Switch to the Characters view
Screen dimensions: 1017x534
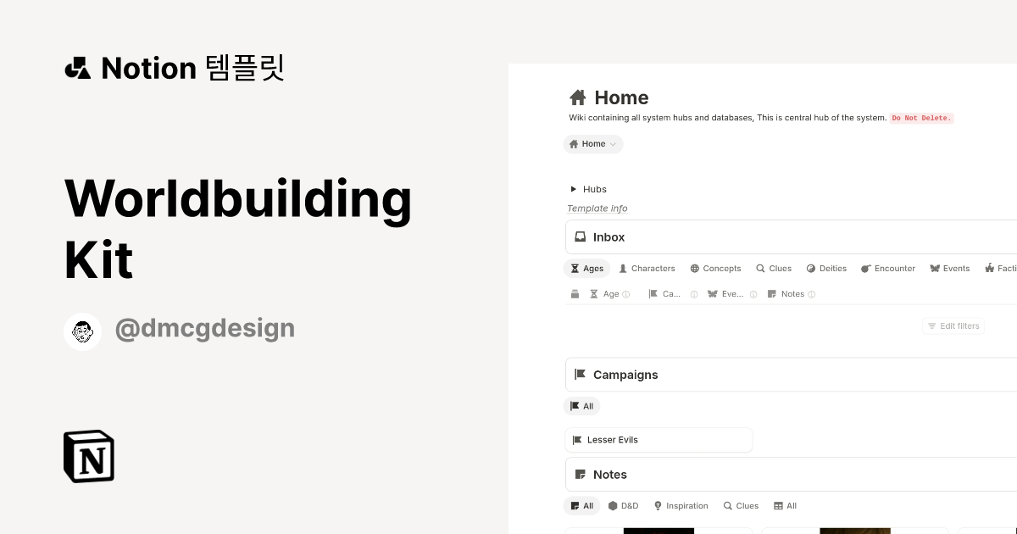pyautogui.click(x=647, y=268)
